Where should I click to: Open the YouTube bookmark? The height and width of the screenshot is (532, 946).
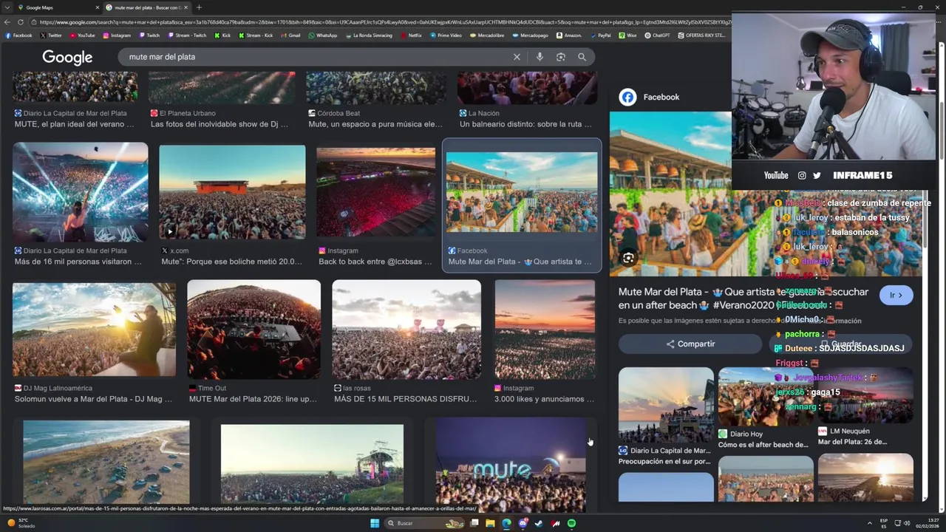[x=82, y=35]
